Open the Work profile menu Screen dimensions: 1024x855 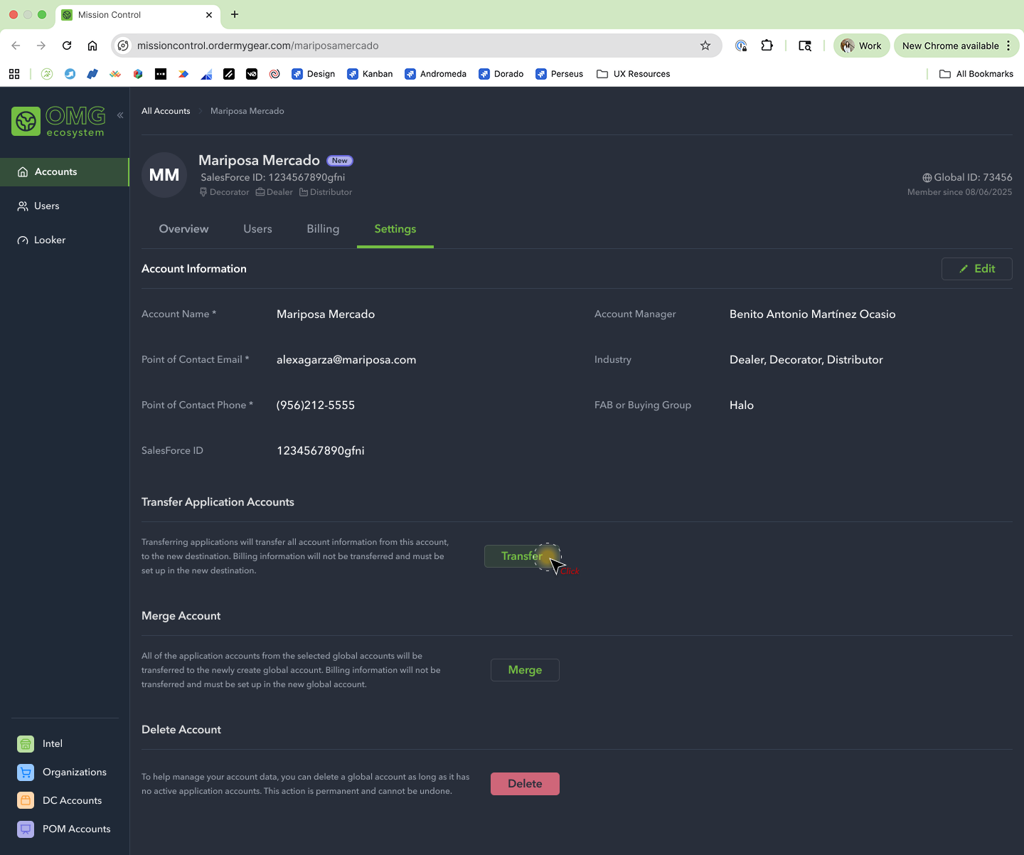(861, 46)
